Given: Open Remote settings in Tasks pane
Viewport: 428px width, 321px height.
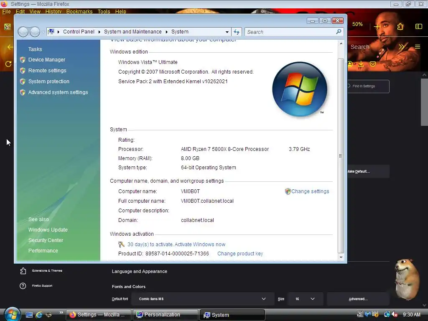Looking at the screenshot, I should pos(47,70).
